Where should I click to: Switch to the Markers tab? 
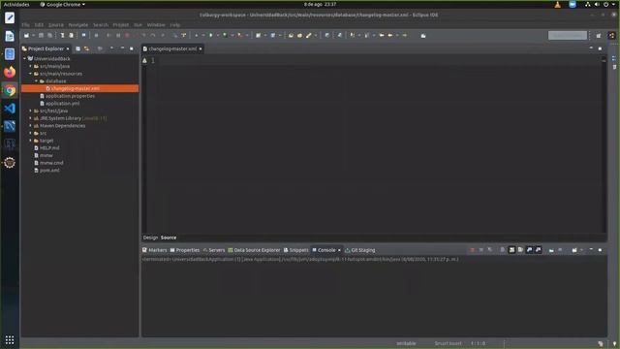(x=155, y=250)
